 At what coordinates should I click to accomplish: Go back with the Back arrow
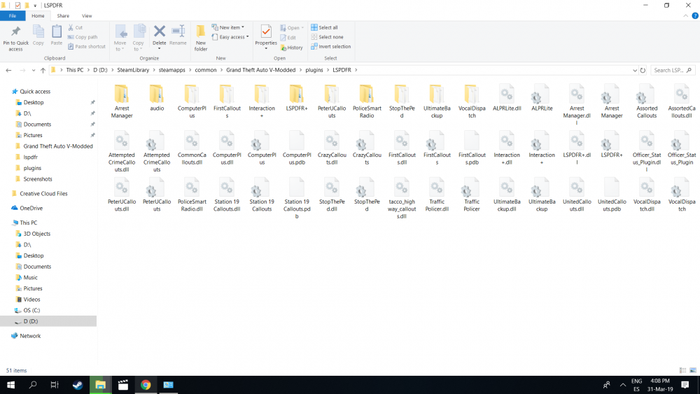(x=8, y=70)
